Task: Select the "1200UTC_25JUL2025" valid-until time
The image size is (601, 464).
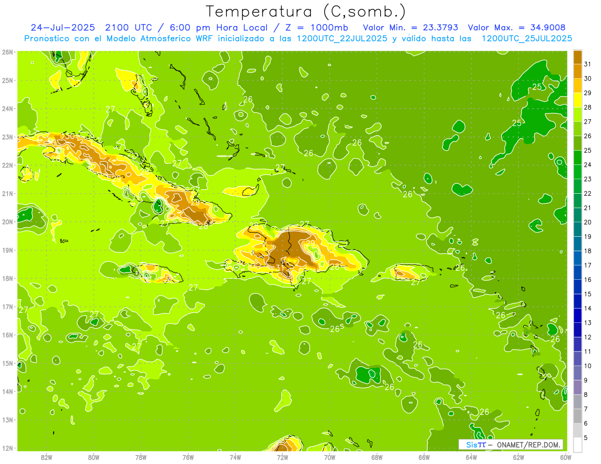Action: point(526,38)
